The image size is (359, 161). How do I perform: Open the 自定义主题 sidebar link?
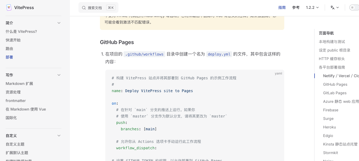pos(15,144)
